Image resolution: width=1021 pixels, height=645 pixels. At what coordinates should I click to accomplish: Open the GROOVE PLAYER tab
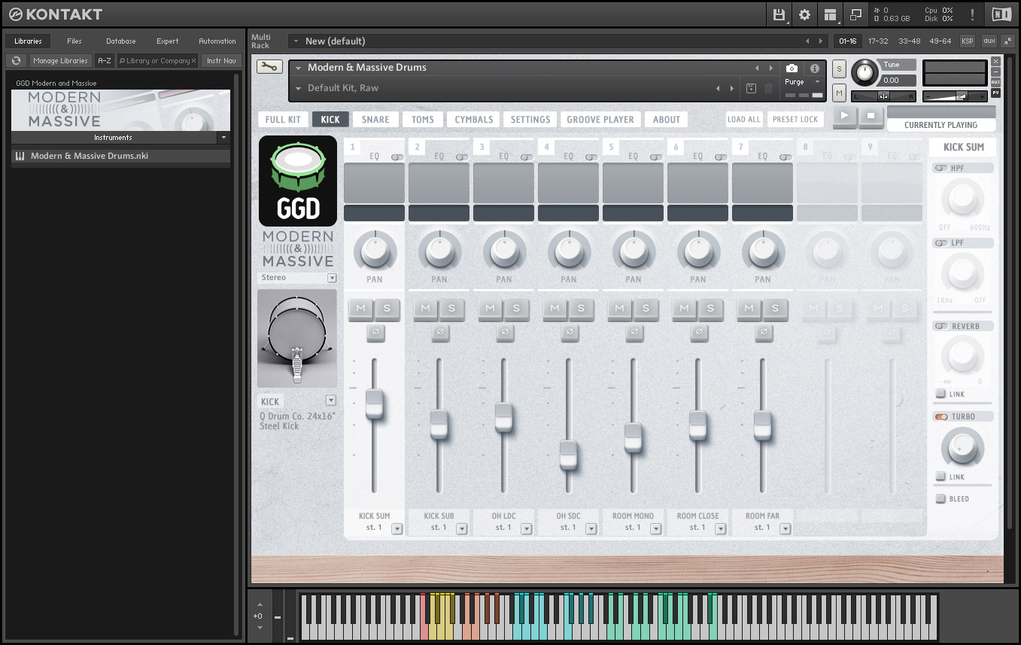point(600,119)
